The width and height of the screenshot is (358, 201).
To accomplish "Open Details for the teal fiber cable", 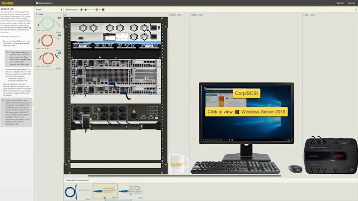I will (59, 32).
